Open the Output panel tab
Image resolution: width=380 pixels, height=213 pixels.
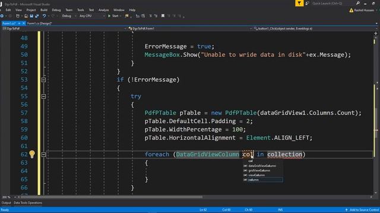click(x=7, y=203)
